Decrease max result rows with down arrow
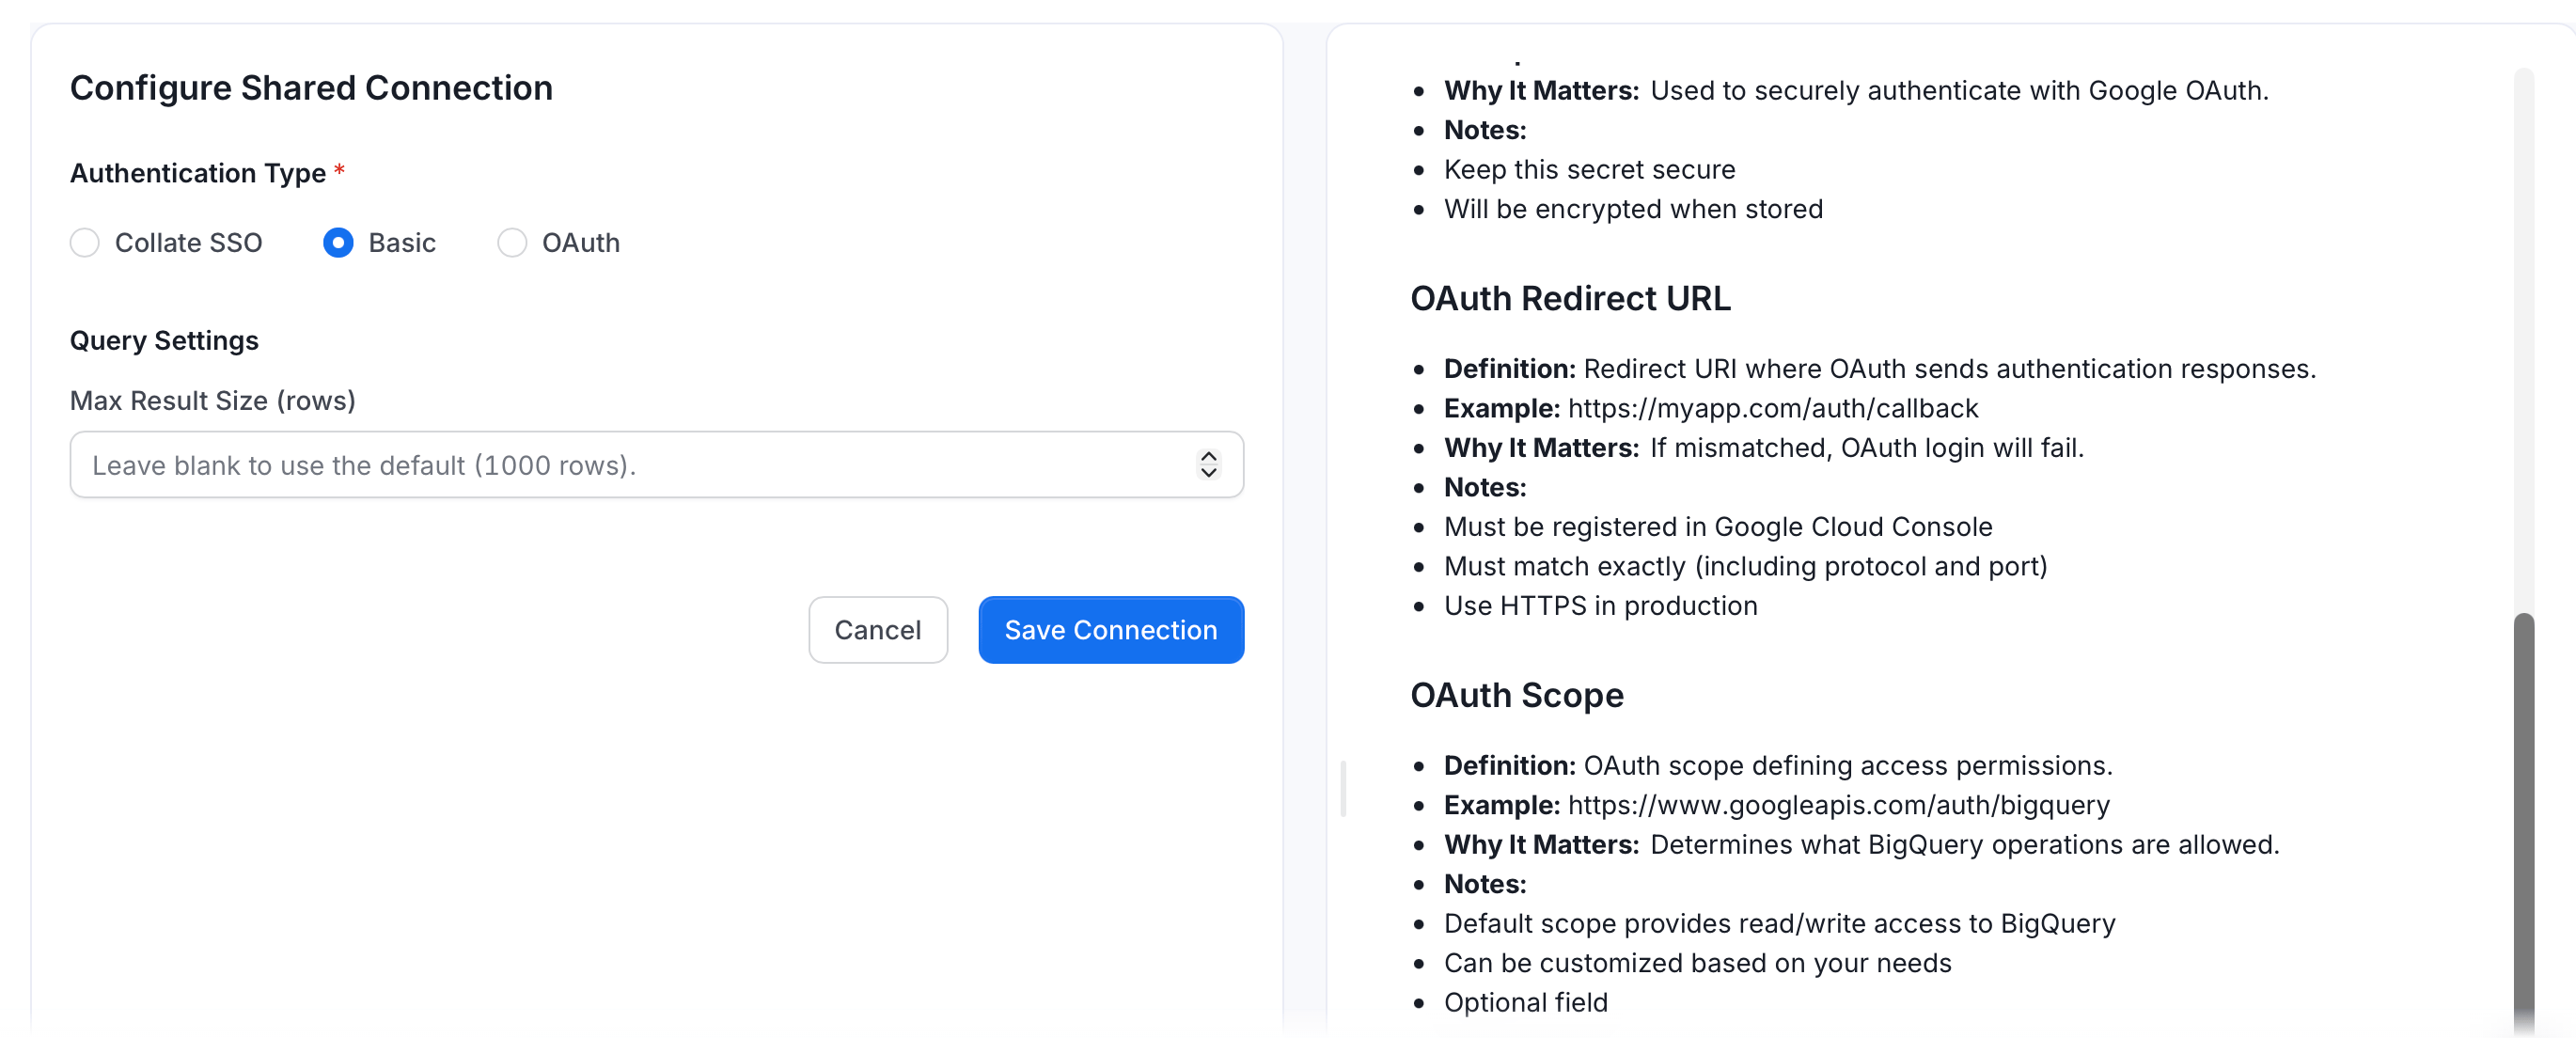The image size is (2576, 1038). [1208, 473]
